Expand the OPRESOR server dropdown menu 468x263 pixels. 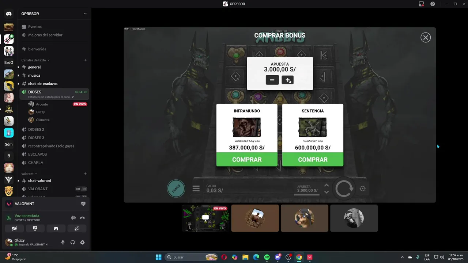pyautogui.click(x=85, y=14)
